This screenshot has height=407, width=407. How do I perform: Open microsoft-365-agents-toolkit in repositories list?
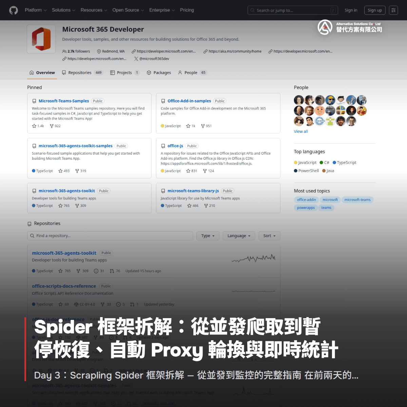click(x=64, y=253)
